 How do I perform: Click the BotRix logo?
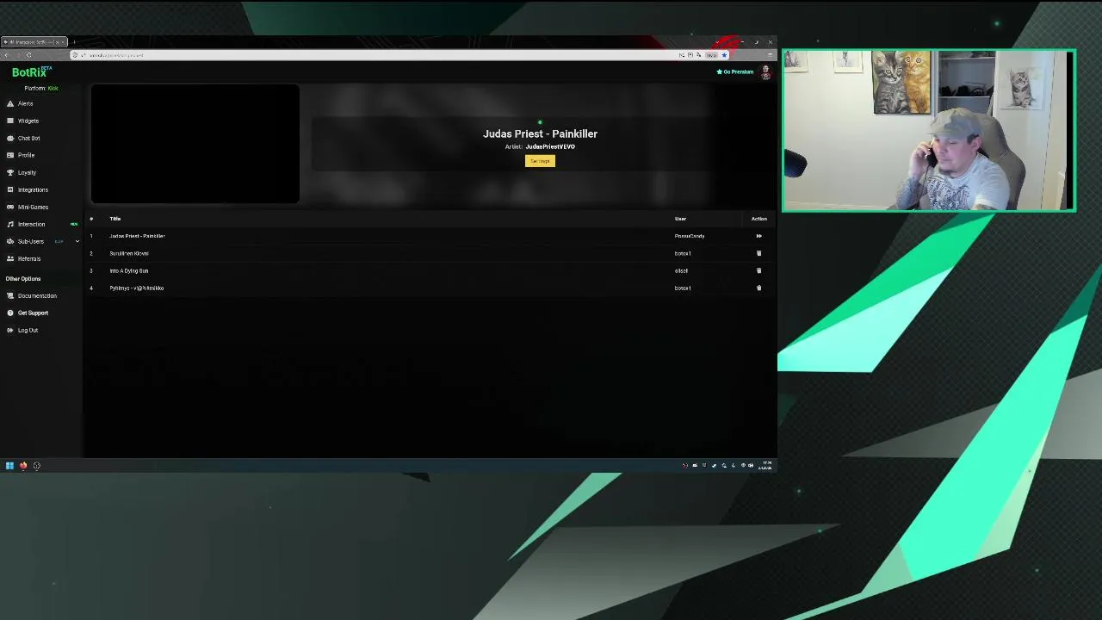(x=32, y=72)
